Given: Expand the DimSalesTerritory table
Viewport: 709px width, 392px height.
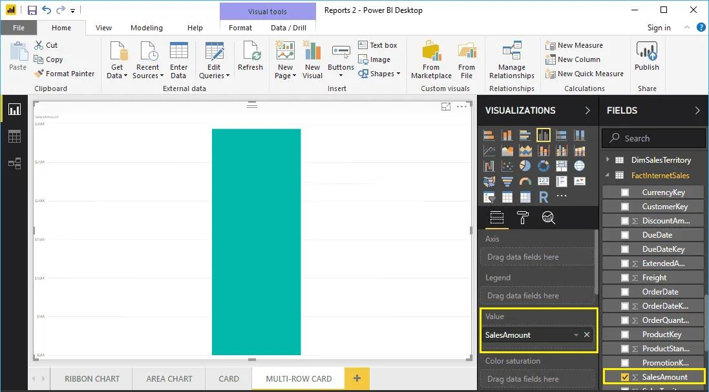Looking at the screenshot, I should 606,160.
